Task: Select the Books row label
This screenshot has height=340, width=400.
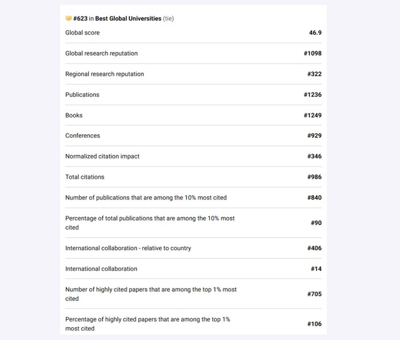Action: (x=74, y=115)
